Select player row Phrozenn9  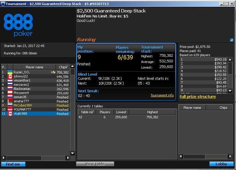[x=35, y=93]
